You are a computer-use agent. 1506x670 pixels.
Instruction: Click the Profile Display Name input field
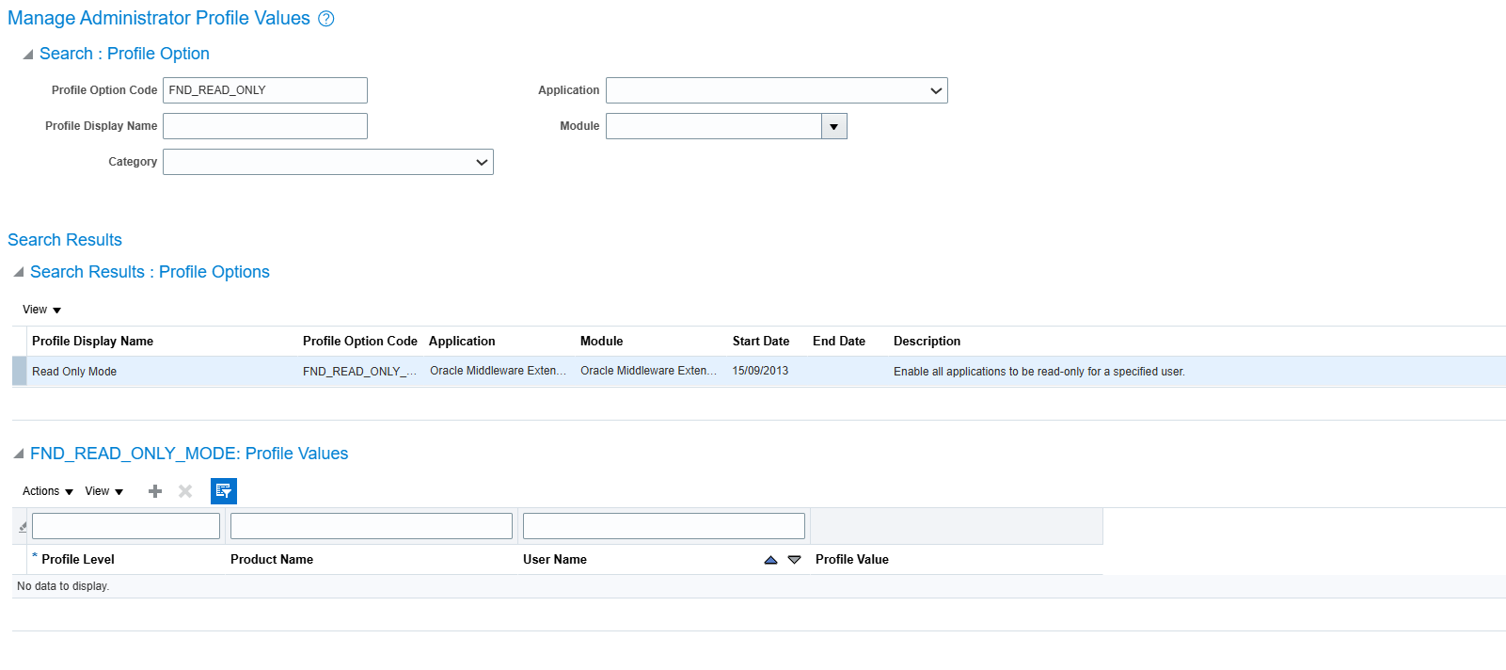point(265,126)
